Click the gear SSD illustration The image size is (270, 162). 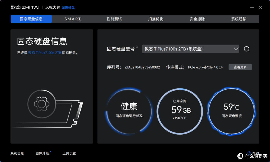point(47,108)
